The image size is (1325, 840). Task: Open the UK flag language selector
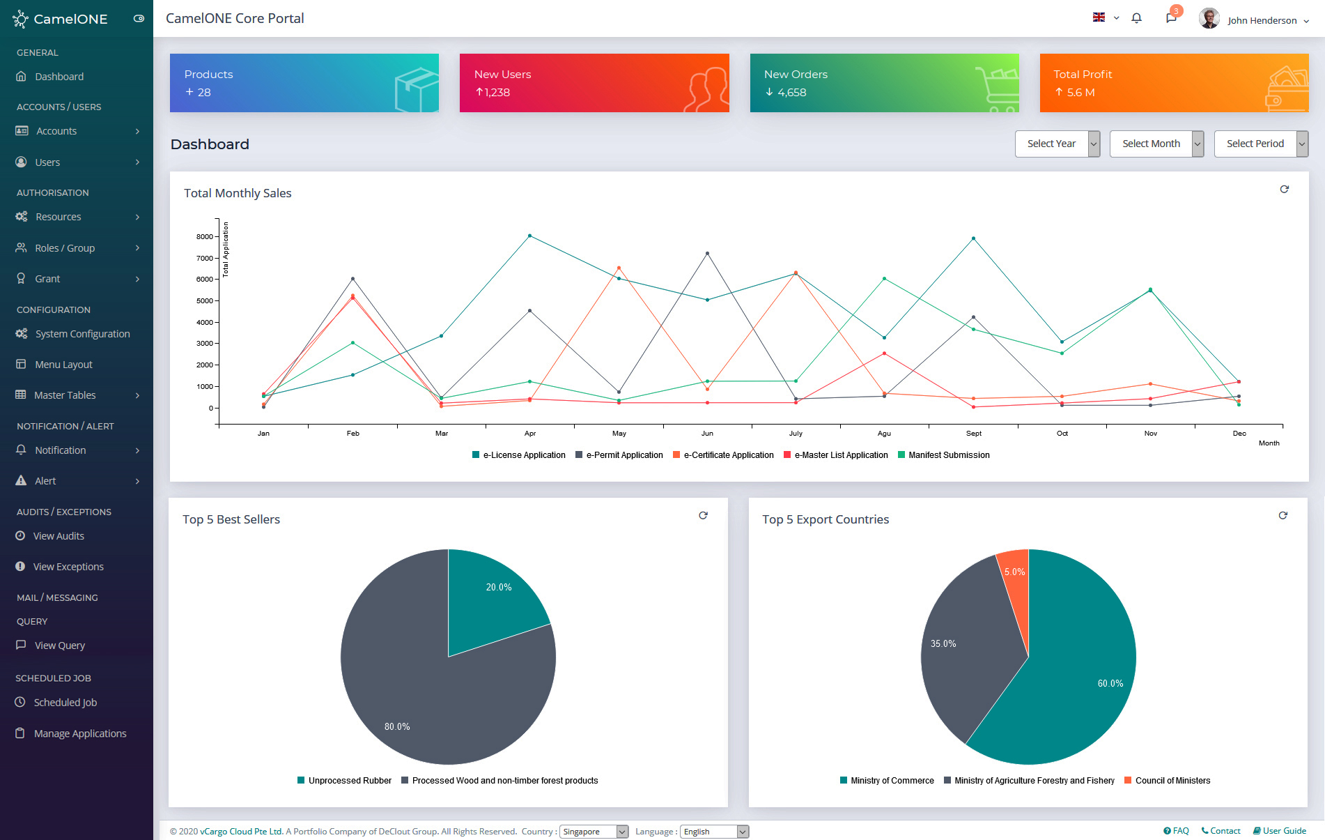[1105, 18]
